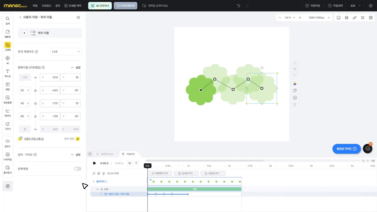Open the Templates sidebar icon
Image resolution: width=377 pixels, height=212 pixels.
(x=8, y=34)
